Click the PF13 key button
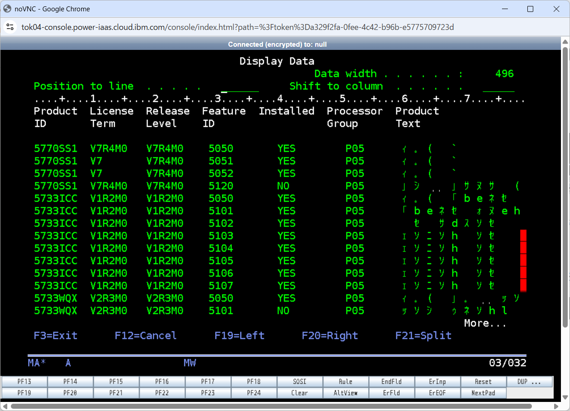Screen dimensions: 570x411 pyautogui.click(x=24, y=382)
